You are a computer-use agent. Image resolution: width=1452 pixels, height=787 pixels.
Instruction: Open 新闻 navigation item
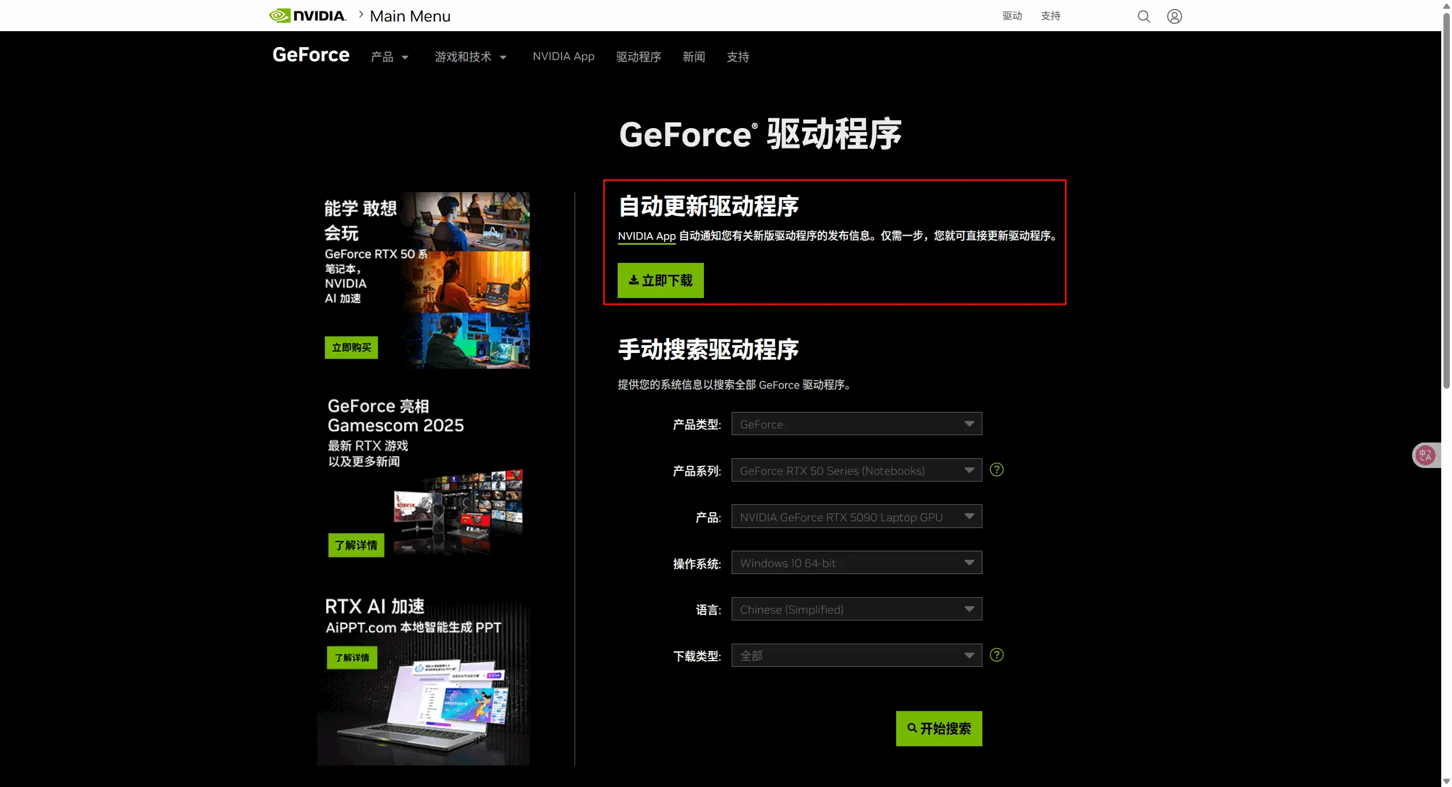tap(694, 57)
